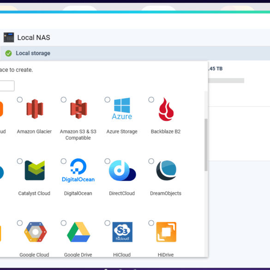Click the Google Drive label text
The width and height of the screenshot is (270, 270).
78,255
